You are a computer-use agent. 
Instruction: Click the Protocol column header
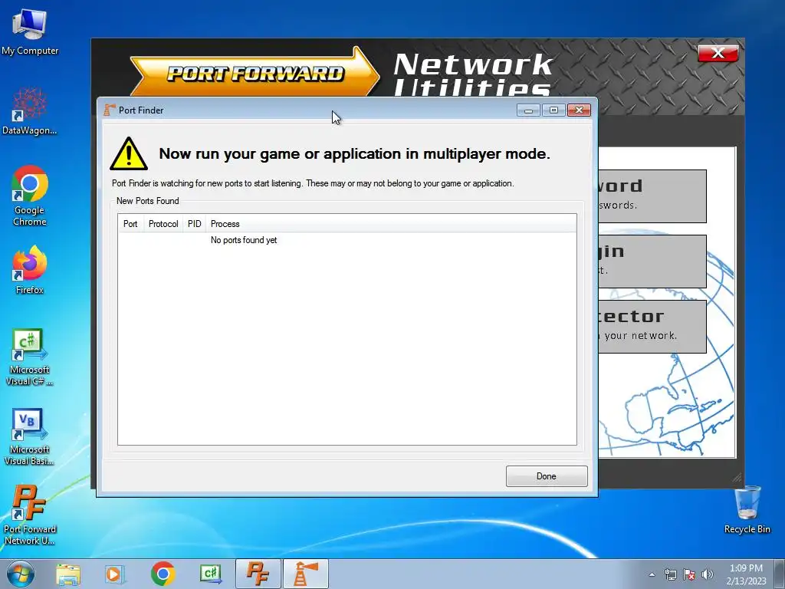coord(163,224)
